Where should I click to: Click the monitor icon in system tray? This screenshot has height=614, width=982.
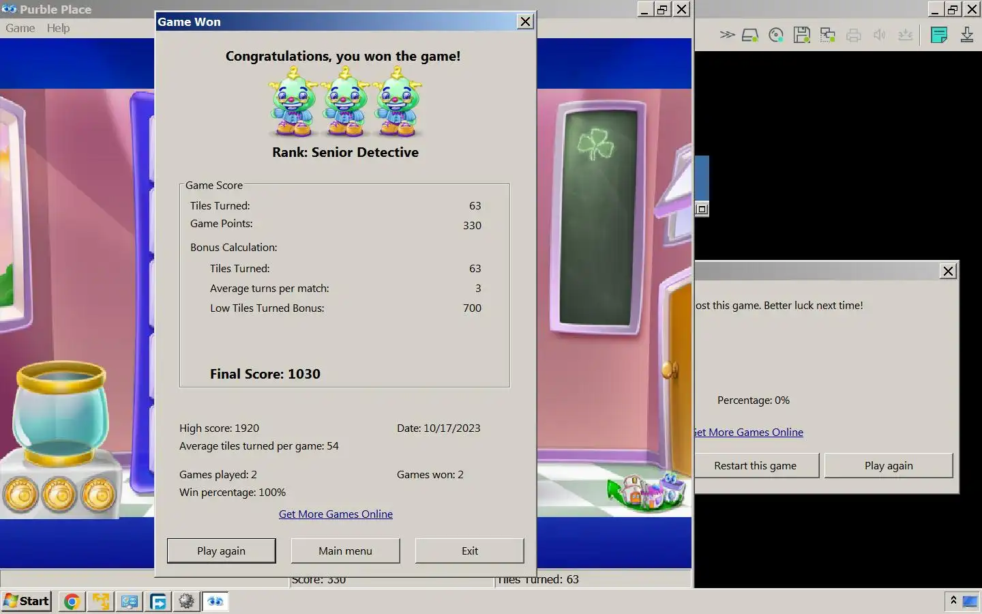(970, 601)
